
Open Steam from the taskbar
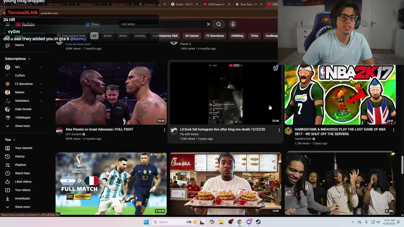(x=258, y=222)
